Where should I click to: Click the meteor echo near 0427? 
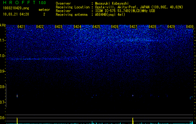[133, 95]
